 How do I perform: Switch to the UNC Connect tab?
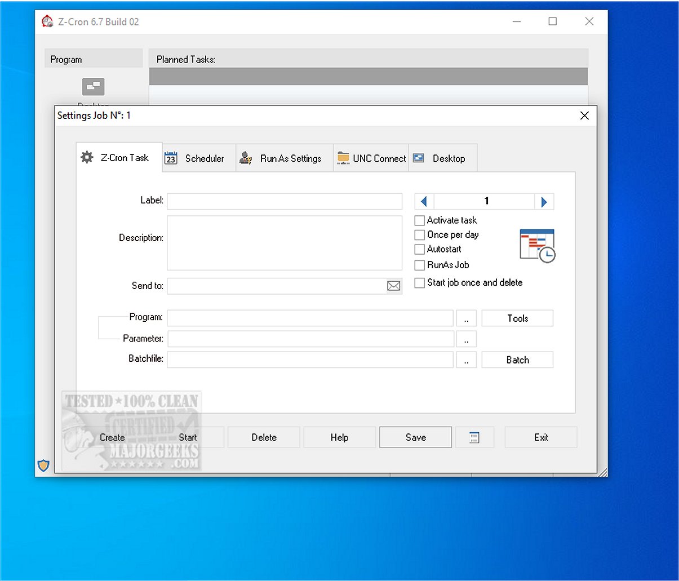[x=371, y=159]
